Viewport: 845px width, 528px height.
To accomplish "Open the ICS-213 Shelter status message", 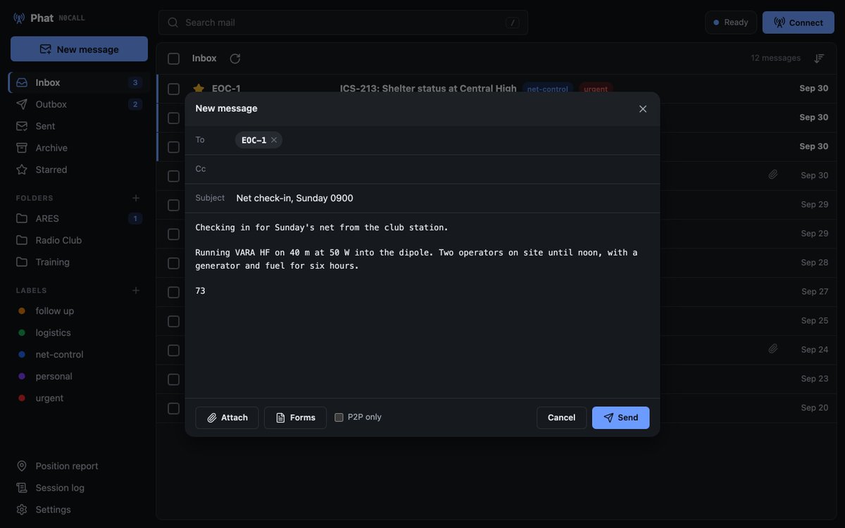I will point(428,88).
